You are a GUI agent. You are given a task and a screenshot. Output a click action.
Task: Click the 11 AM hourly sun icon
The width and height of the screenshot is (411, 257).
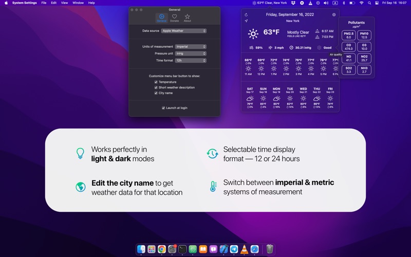(248, 69)
